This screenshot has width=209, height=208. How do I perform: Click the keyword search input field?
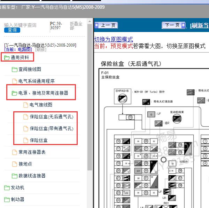click(20, 25)
